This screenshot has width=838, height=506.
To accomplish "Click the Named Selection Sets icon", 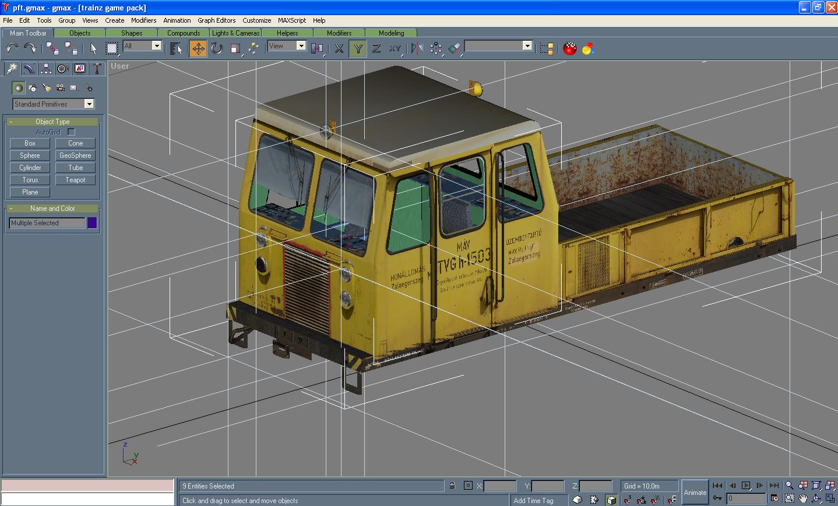I will click(547, 48).
